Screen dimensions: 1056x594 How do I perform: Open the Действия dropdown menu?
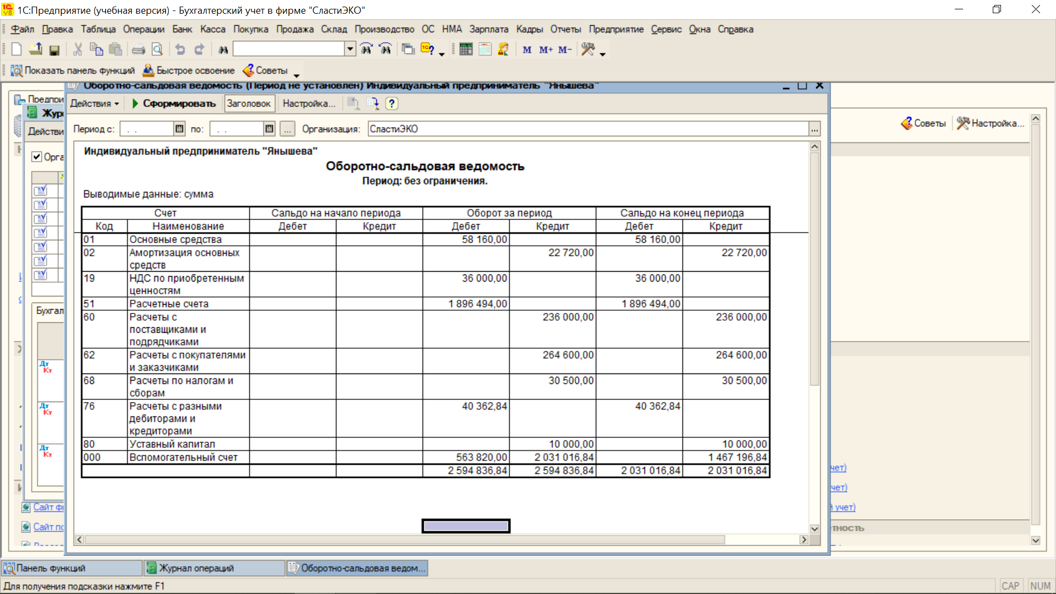coord(94,103)
